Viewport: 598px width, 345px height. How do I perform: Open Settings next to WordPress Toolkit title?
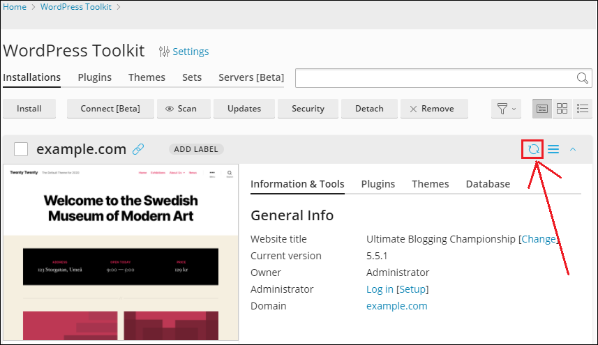click(184, 52)
